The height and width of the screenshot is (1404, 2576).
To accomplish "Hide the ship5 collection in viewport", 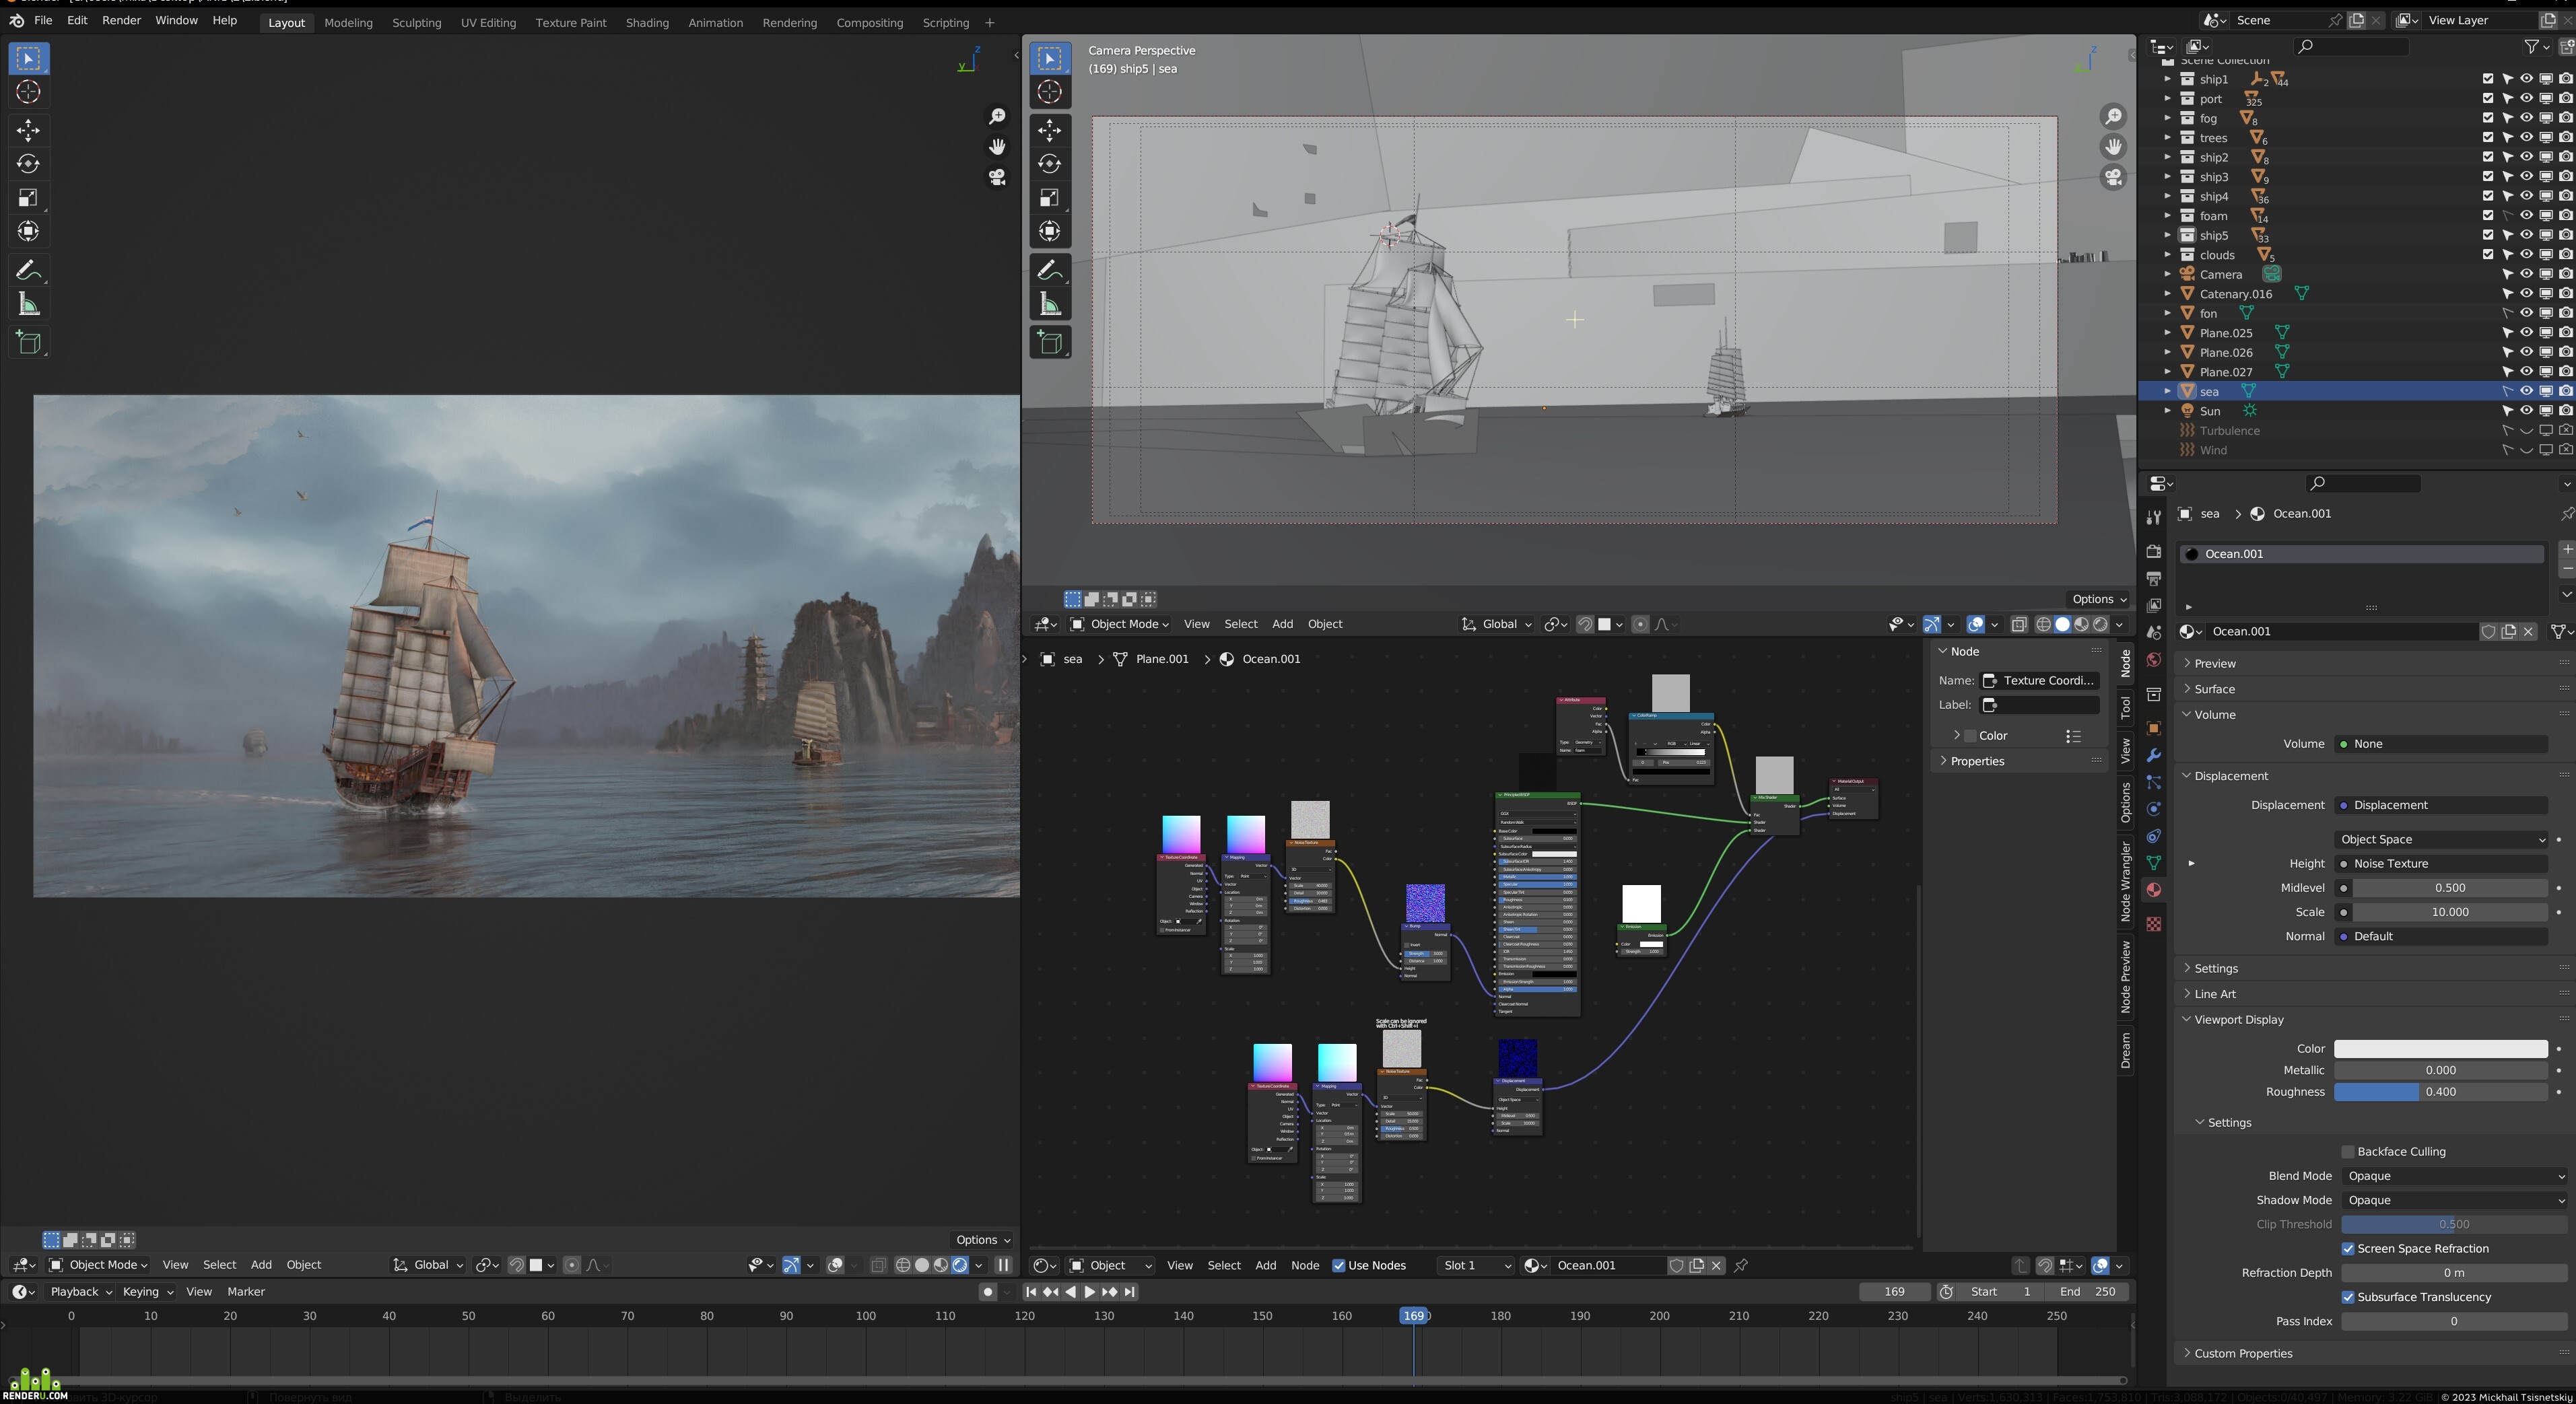I will (x=2526, y=235).
